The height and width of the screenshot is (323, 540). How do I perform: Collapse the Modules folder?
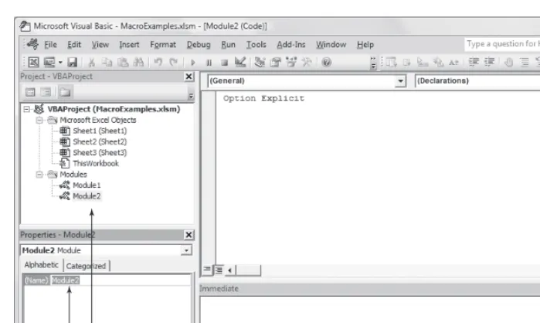tap(39, 175)
